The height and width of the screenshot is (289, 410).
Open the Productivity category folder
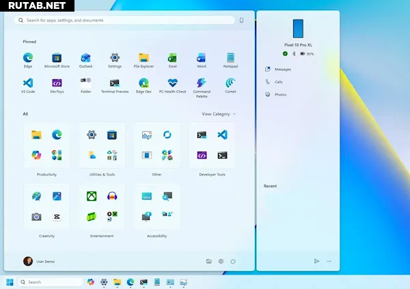46,146
